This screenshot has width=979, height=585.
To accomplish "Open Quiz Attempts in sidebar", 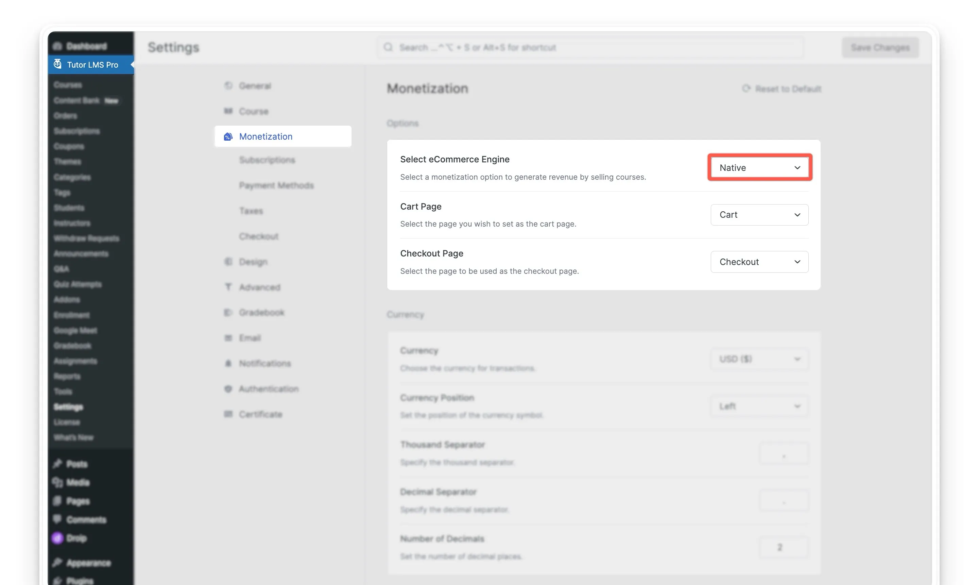I will click(78, 284).
